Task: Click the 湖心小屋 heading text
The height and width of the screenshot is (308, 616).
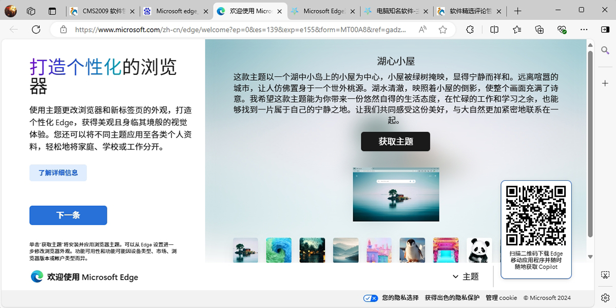Action: click(396, 62)
